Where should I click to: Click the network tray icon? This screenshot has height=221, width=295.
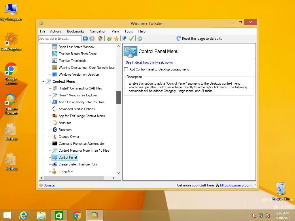click(261, 216)
